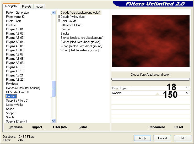Select the highlighted Render category
194x144 pixels.
11,96
